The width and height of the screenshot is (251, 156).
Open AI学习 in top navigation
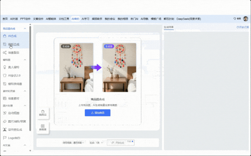coord(85,19)
